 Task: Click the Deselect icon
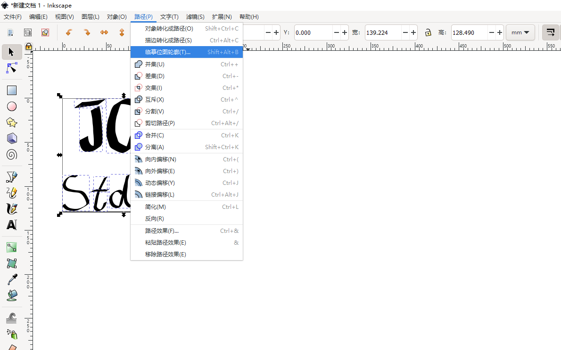[x=45, y=32]
